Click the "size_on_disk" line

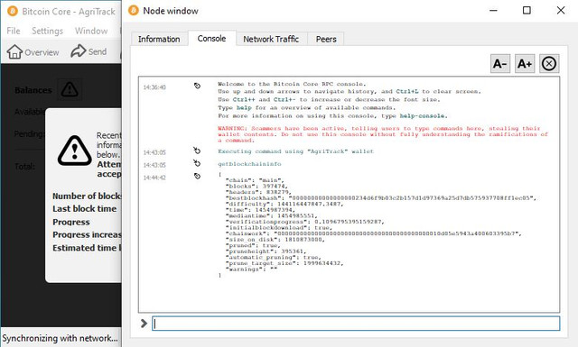coord(275,240)
